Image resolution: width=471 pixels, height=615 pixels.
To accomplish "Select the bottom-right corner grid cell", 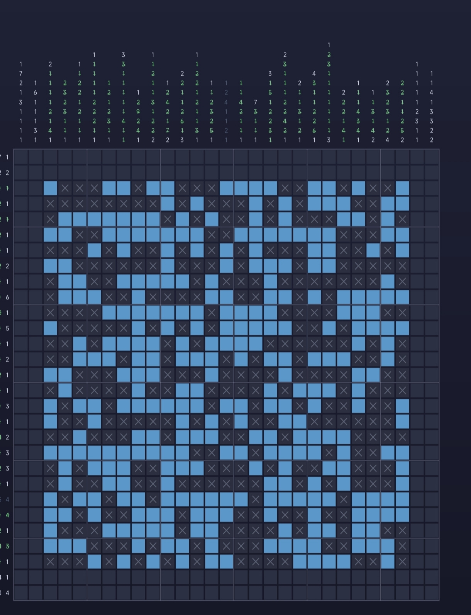I will [432, 593].
